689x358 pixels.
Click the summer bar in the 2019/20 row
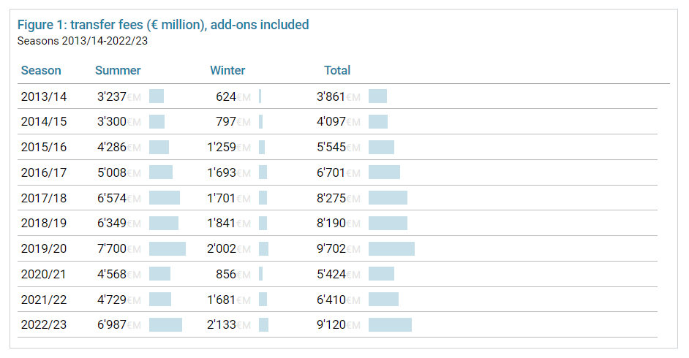167,248
